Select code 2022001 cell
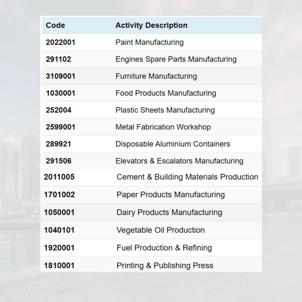 tap(60, 42)
